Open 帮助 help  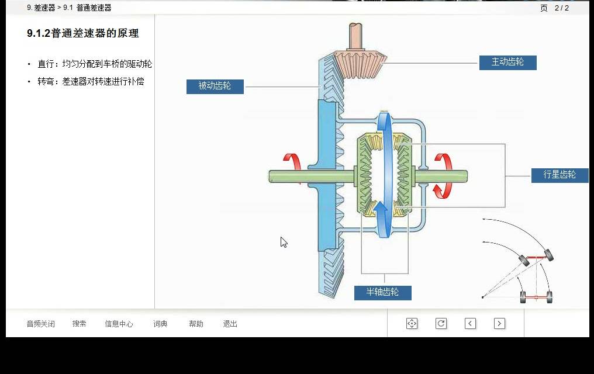[x=196, y=324]
